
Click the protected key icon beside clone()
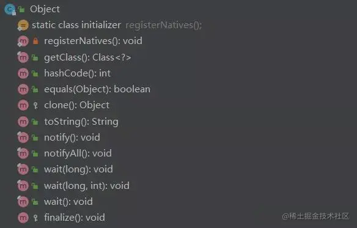click(35, 106)
